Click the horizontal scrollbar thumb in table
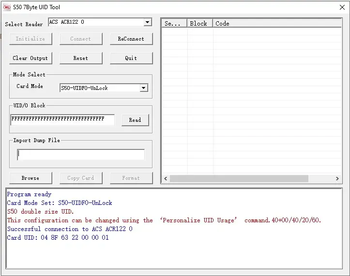This screenshot has height=276, width=350. [239, 178]
